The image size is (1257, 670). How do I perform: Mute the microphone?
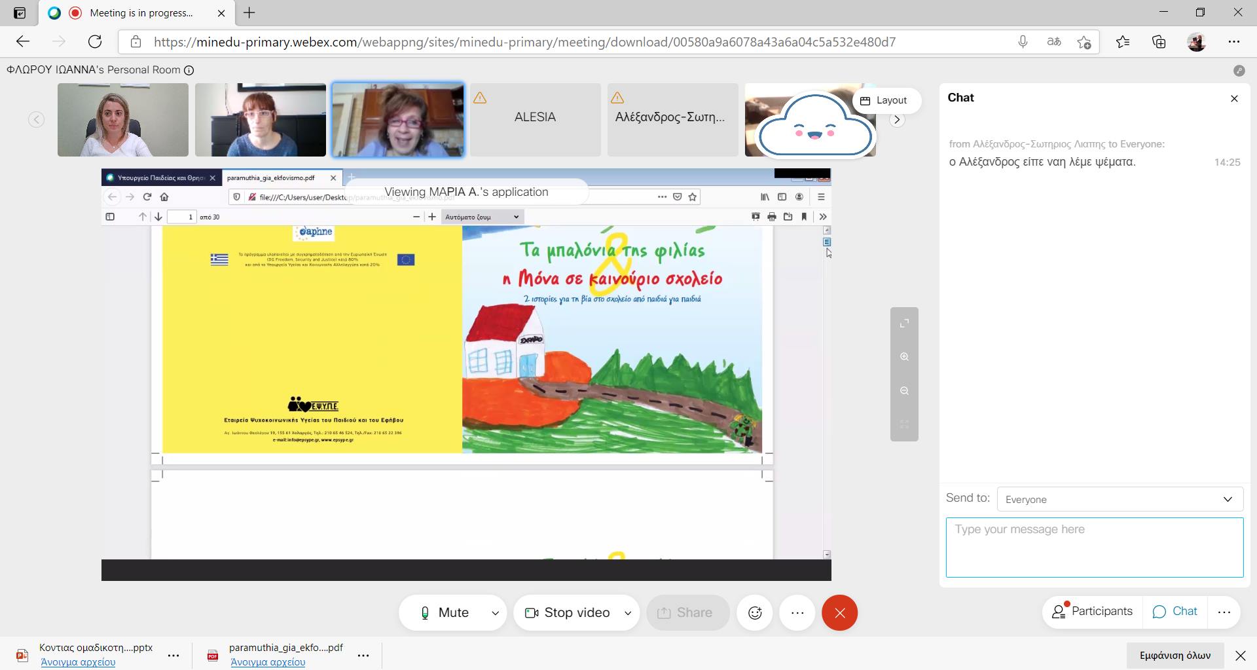445,612
